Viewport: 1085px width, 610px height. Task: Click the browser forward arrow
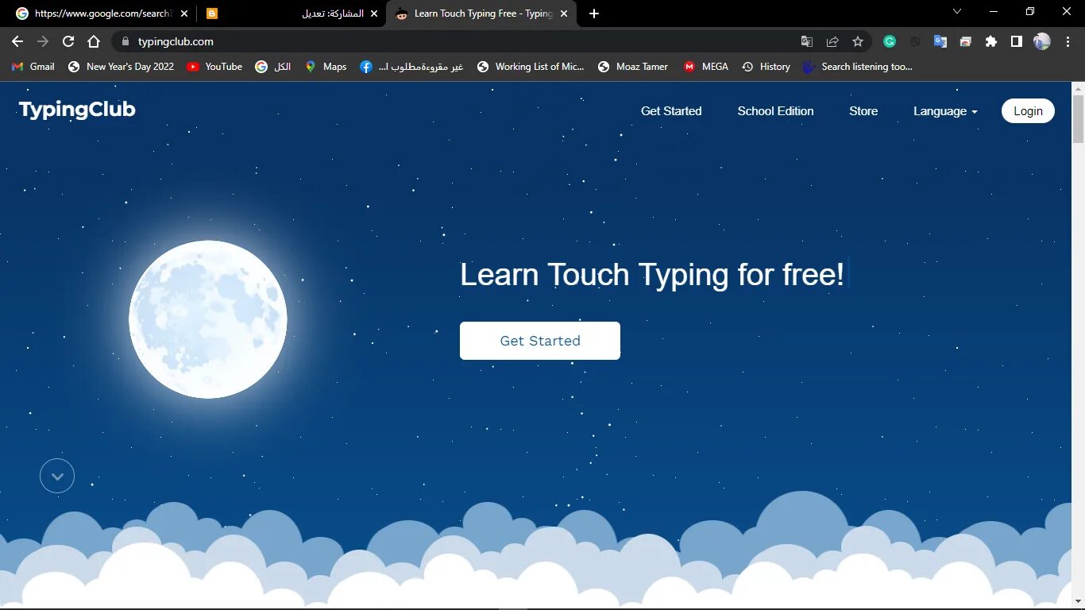point(43,41)
